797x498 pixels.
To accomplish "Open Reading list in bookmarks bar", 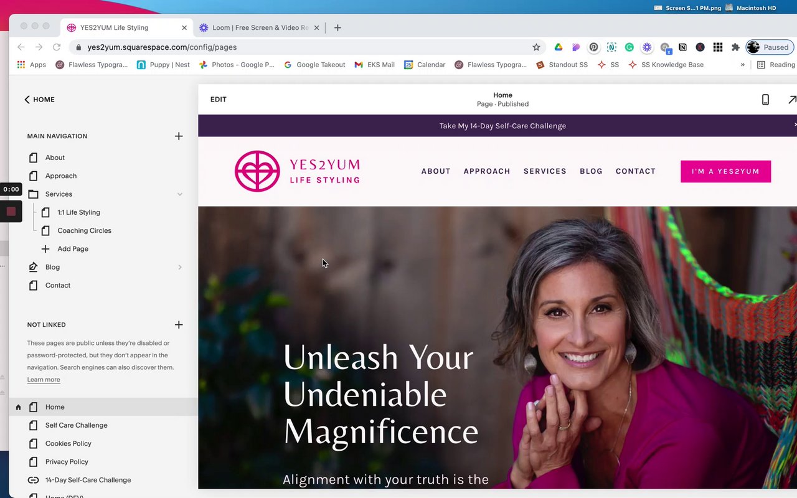I will pyautogui.click(x=776, y=65).
